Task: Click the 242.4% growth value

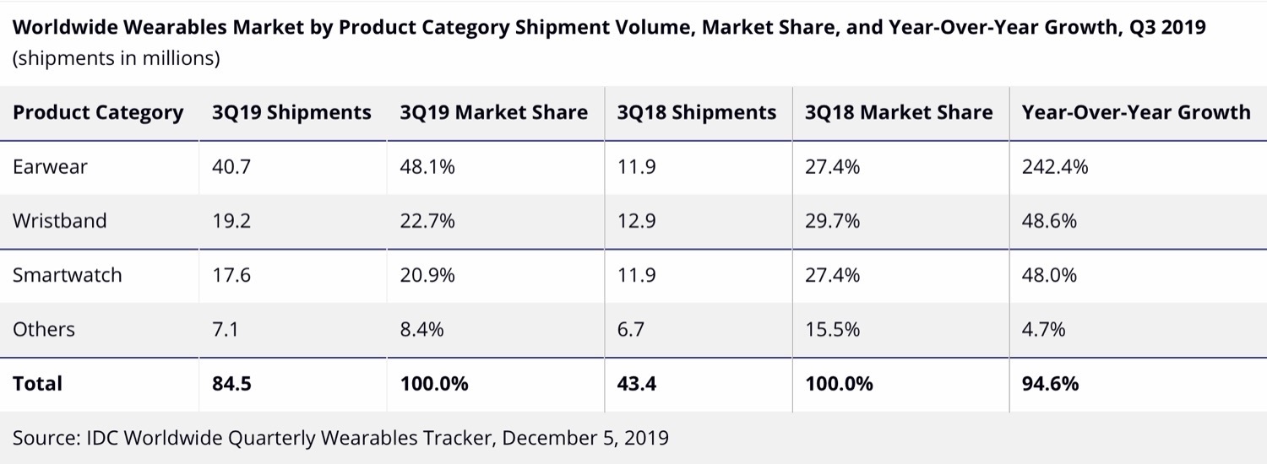Action: [x=1055, y=167]
